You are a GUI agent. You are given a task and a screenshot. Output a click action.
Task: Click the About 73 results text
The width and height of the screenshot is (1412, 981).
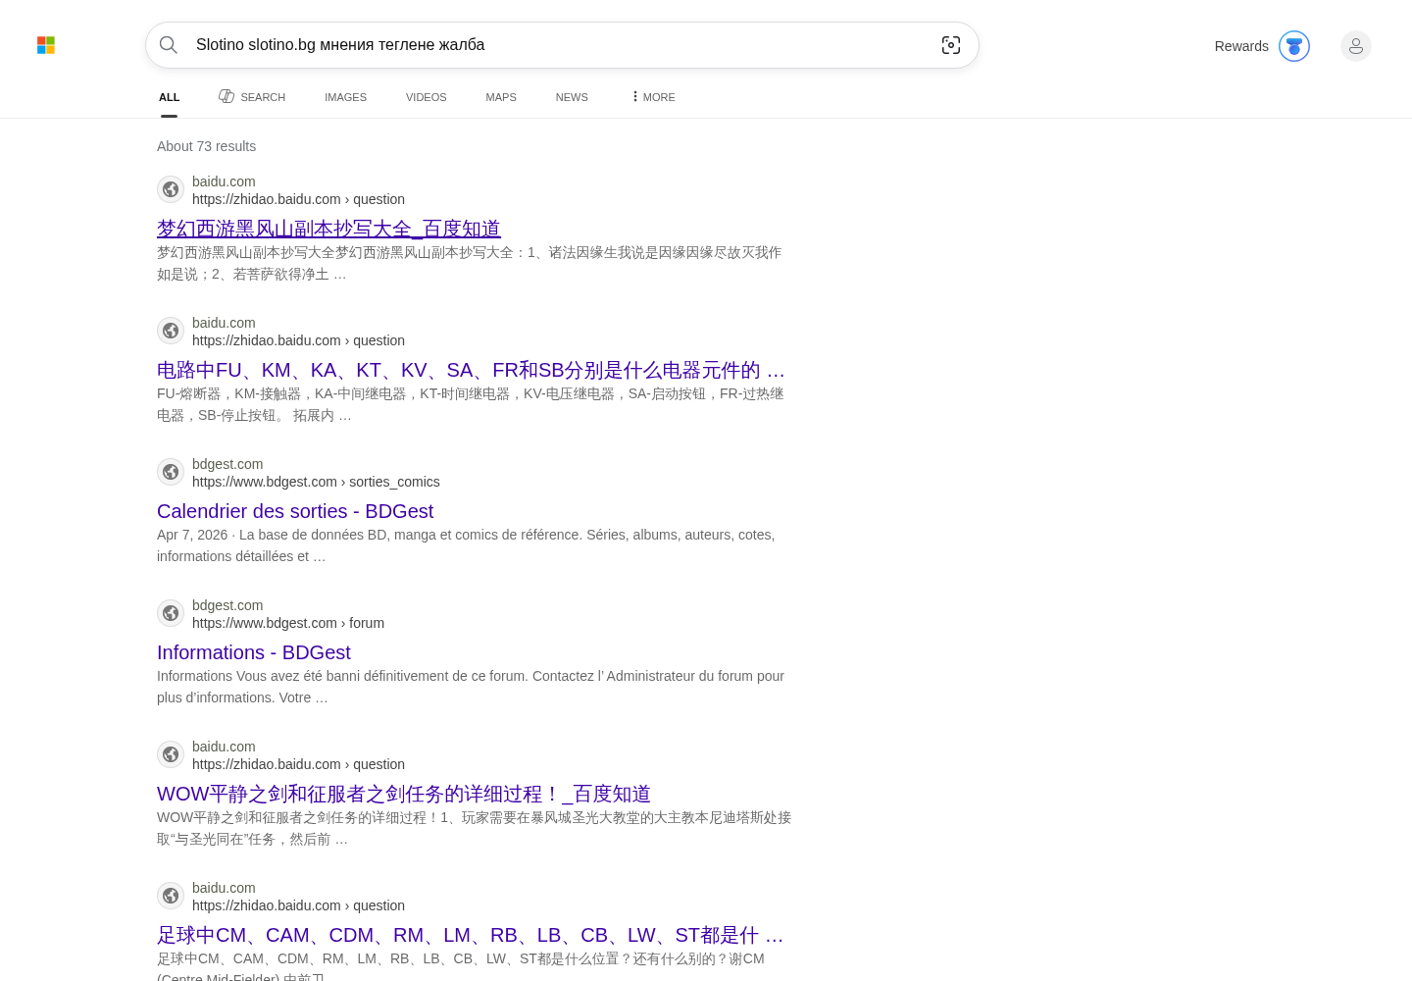206,146
